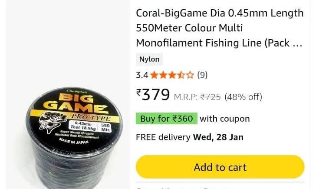This screenshot has height=189, width=316.
Task: Click the half-filled fourth rating star
Action: click(181, 75)
